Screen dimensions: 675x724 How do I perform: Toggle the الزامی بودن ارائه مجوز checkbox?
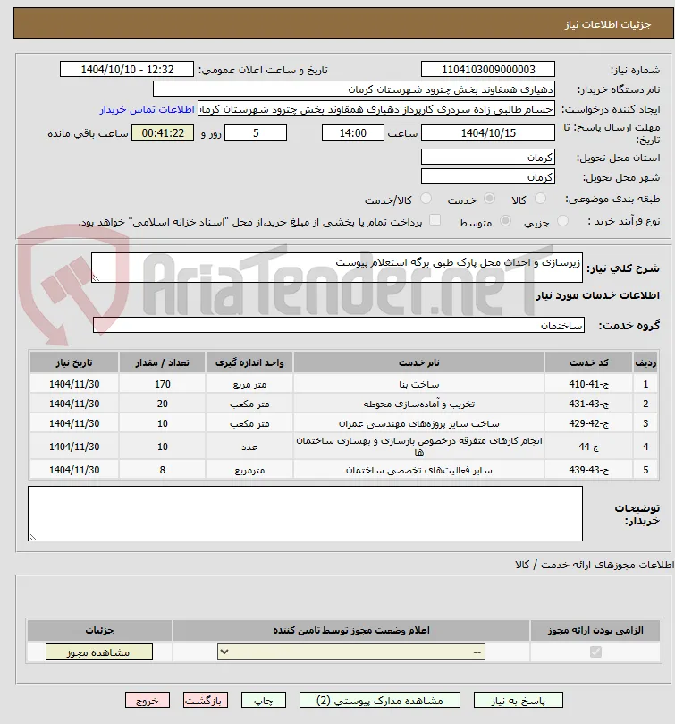tap(595, 652)
